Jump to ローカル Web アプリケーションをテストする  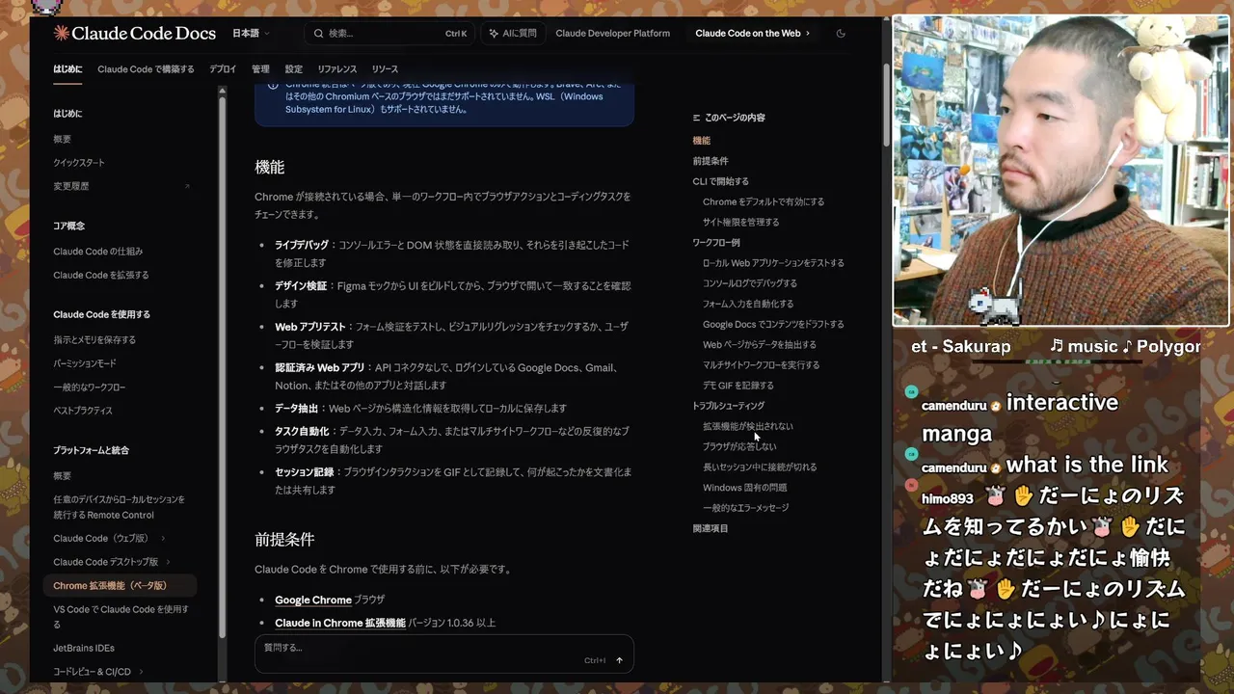(x=773, y=263)
